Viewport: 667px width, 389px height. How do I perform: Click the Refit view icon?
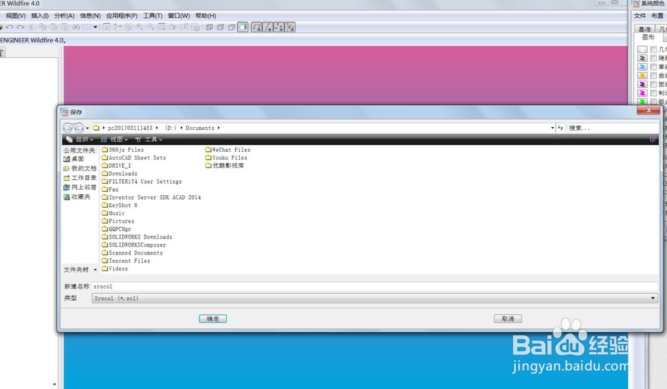161,27
